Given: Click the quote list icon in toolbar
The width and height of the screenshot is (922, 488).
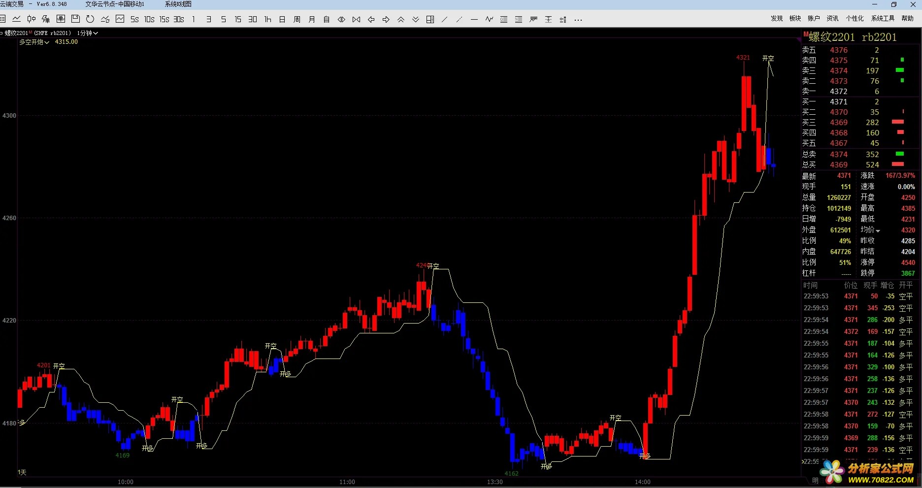Looking at the screenshot, I should coord(2,19).
